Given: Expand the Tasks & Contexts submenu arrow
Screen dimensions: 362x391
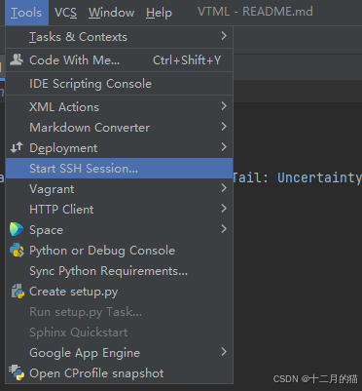Looking at the screenshot, I should [x=224, y=36].
